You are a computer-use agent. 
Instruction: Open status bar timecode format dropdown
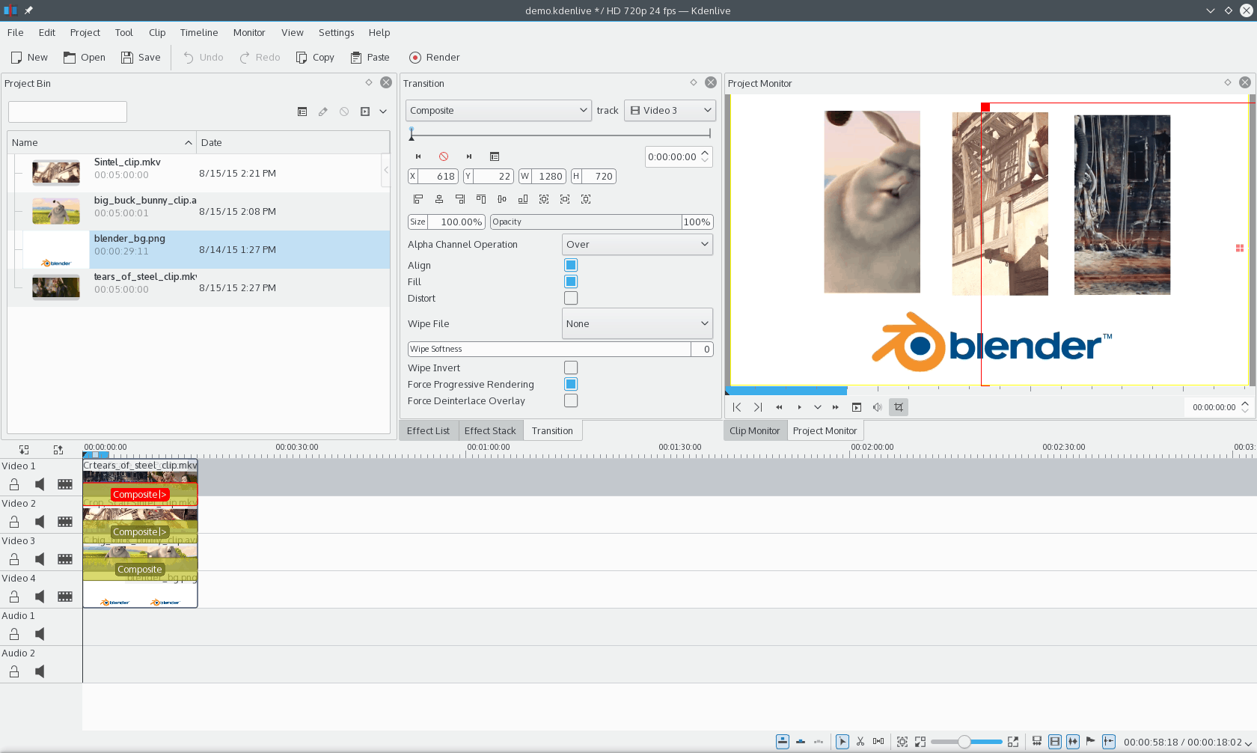coord(1248,743)
